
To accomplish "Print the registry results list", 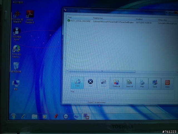I will pos(142,84).
